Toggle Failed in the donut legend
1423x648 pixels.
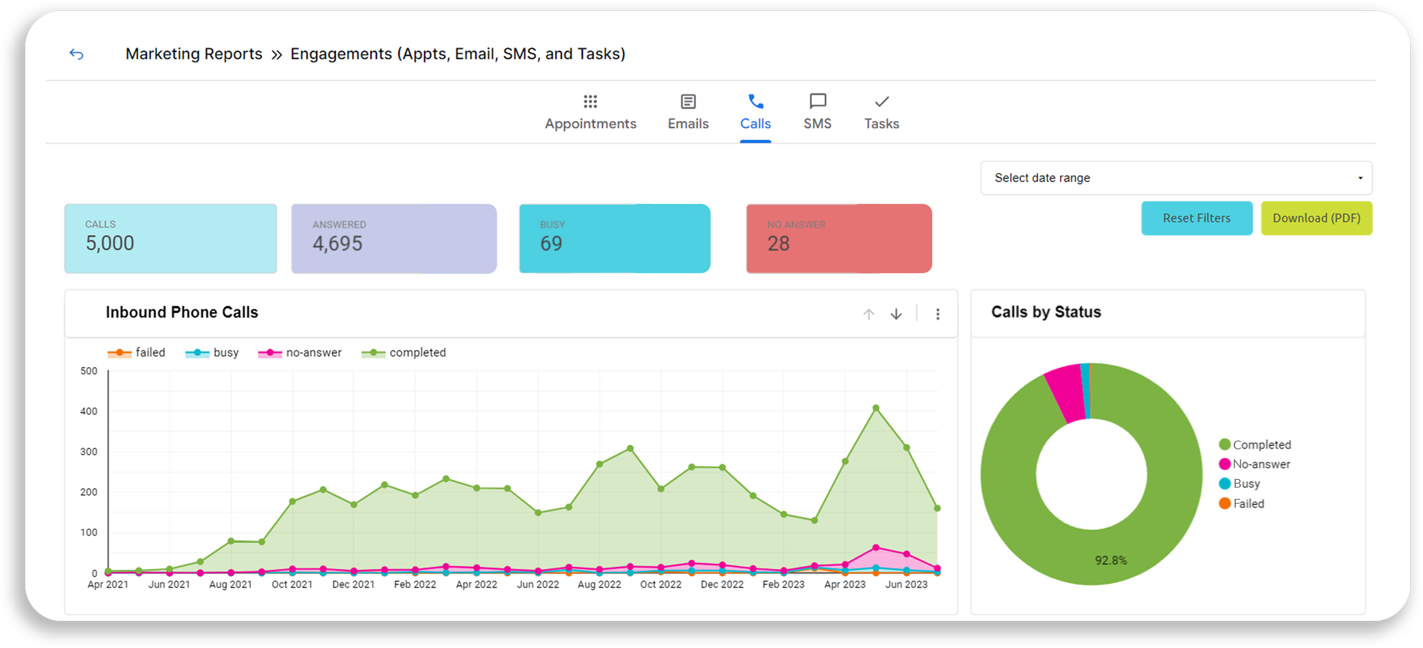pos(1241,503)
